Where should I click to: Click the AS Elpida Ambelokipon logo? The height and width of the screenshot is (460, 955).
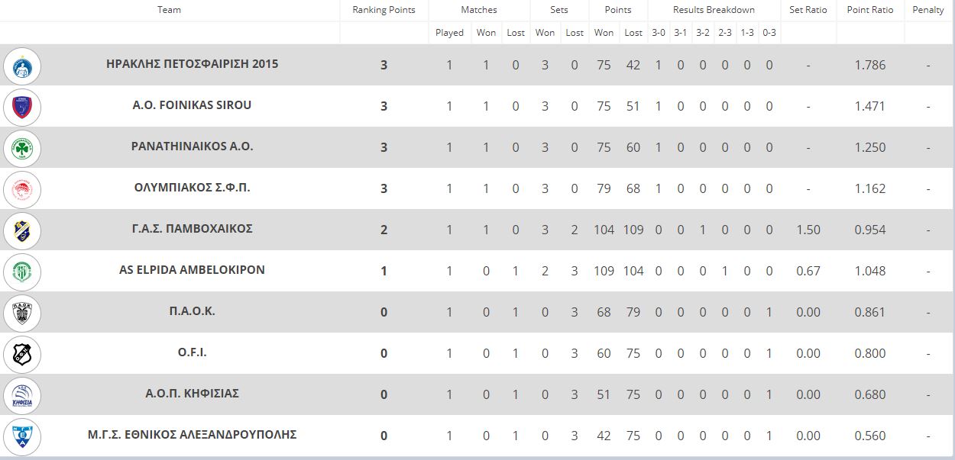click(22, 272)
